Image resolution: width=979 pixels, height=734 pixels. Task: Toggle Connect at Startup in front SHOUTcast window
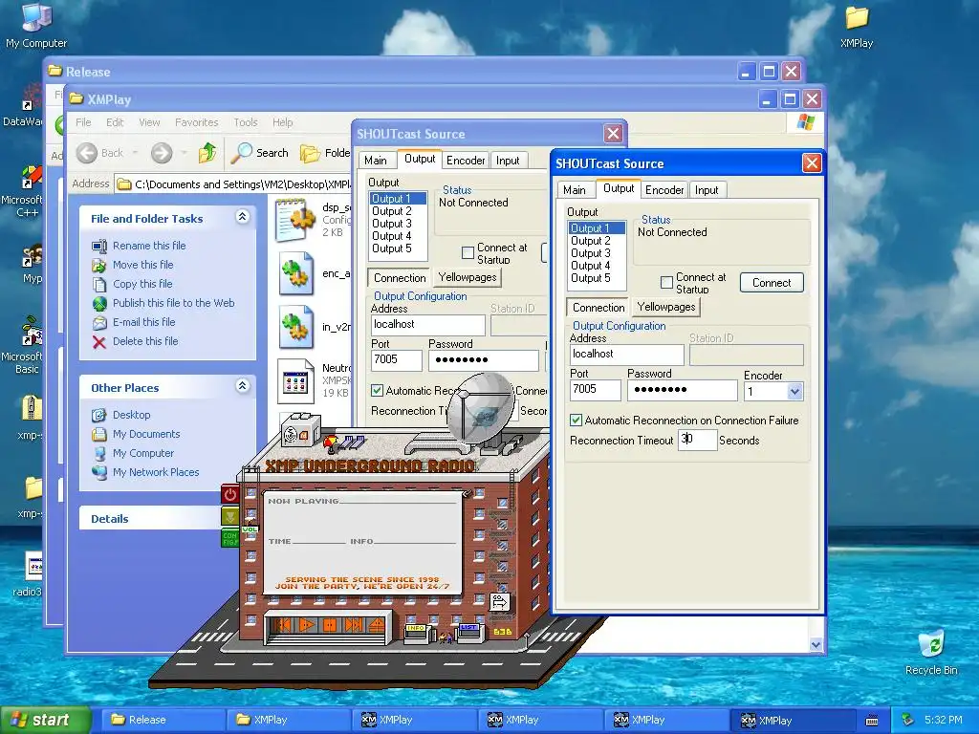(x=666, y=282)
